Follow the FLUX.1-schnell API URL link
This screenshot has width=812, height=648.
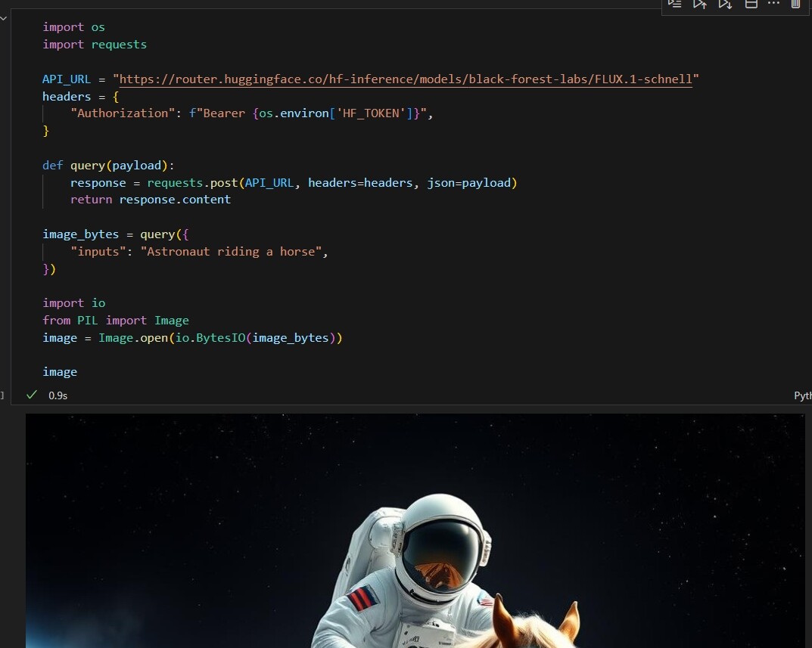point(405,79)
